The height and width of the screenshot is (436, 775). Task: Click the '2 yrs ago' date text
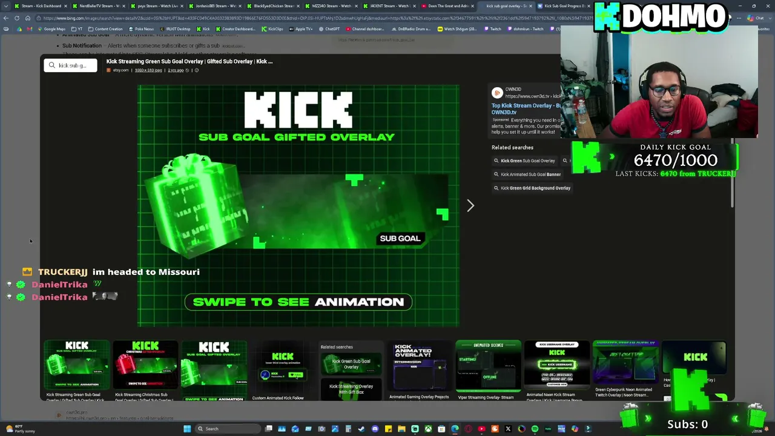pos(176,70)
